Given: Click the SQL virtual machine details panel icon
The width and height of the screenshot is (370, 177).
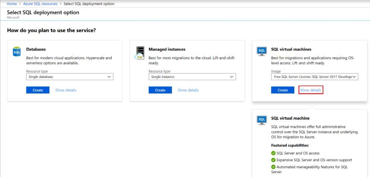Looking at the screenshot, I should click(x=262, y=120).
